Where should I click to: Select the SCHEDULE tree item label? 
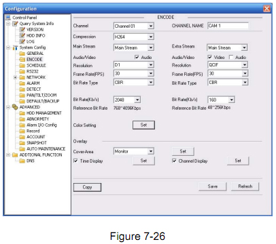36,65
